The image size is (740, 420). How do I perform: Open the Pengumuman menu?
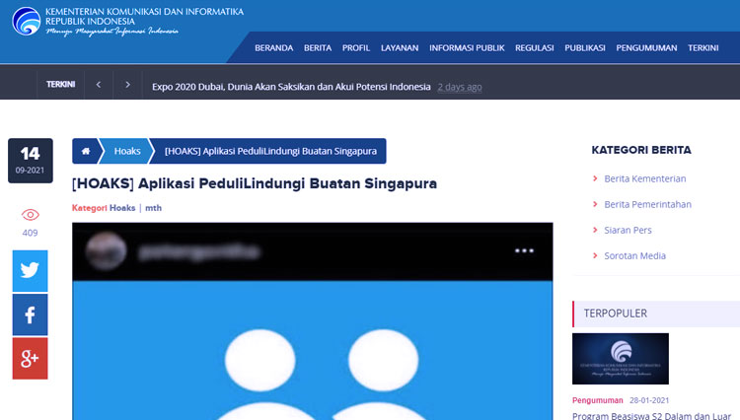pos(646,47)
